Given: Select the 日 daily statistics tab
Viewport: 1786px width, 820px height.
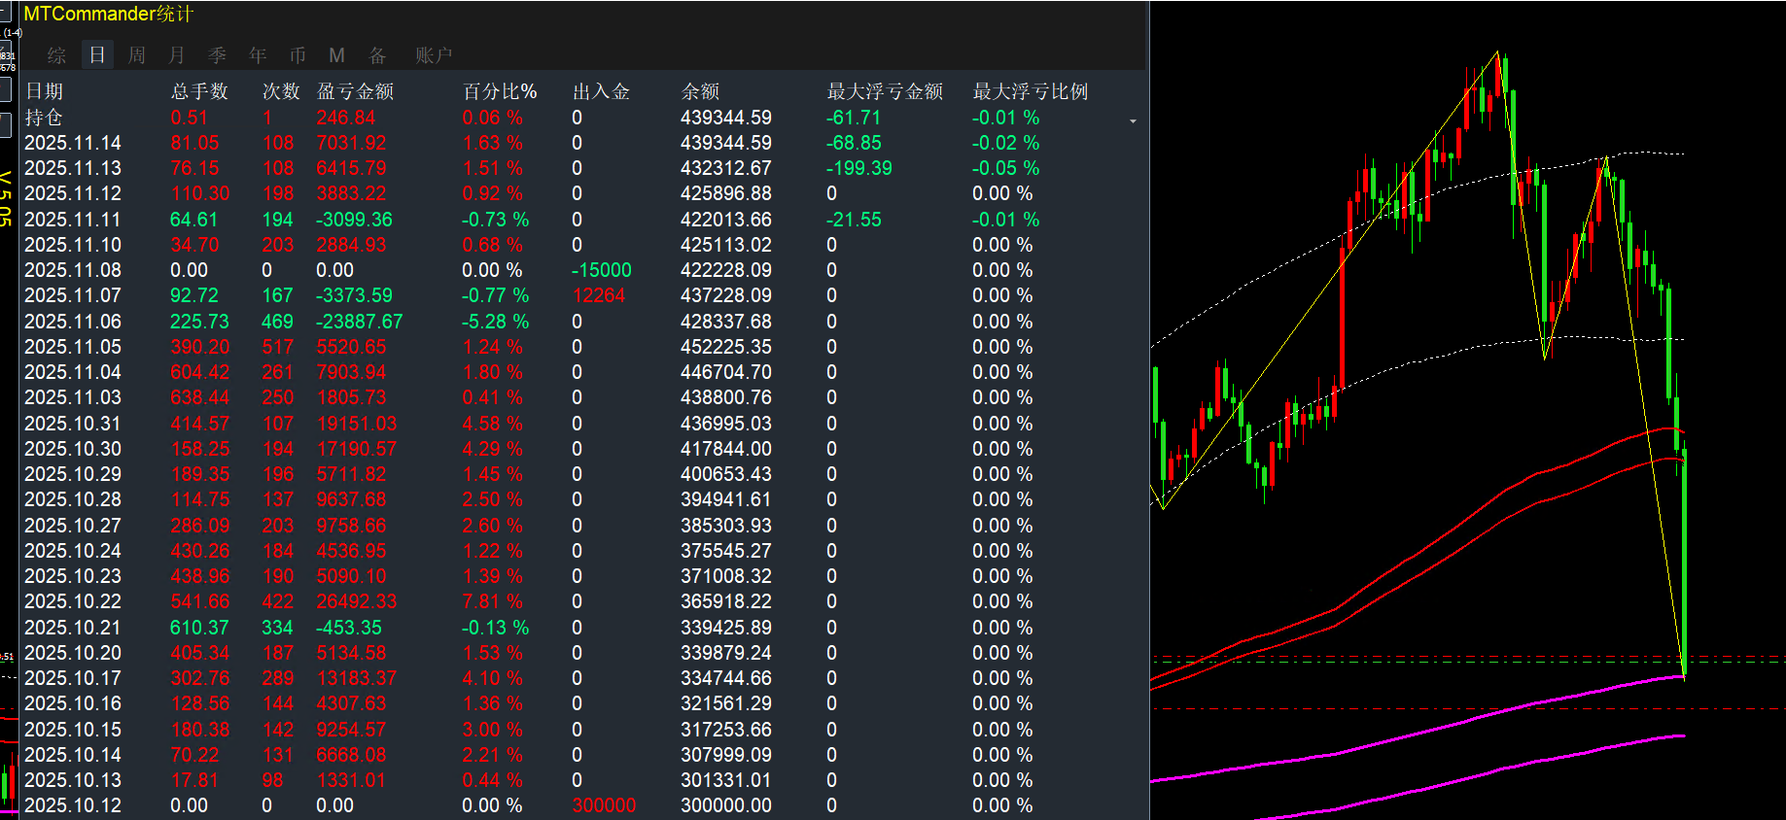Looking at the screenshot, I should 97,55.
